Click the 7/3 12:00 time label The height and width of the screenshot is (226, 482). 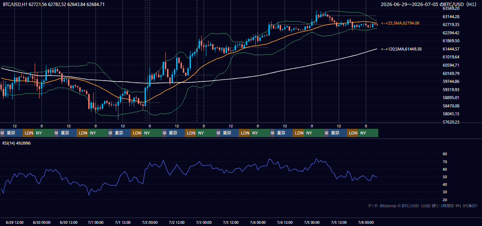pos(231,223)
